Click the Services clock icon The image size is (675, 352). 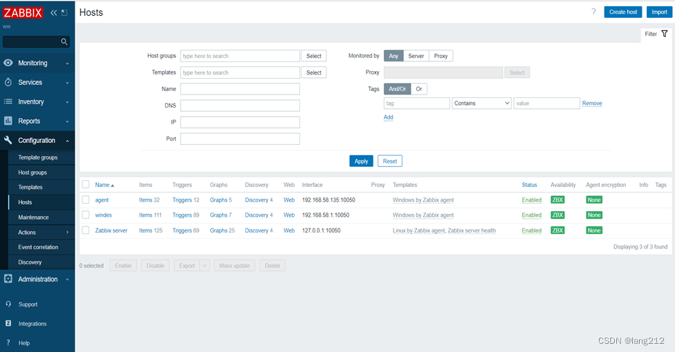(8, 82)
